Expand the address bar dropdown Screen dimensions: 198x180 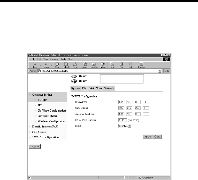point(160,71)
